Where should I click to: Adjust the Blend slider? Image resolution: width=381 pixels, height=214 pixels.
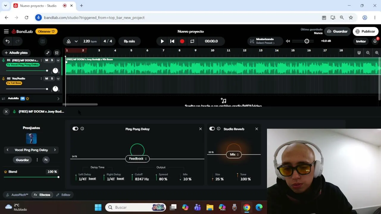pyautogui.click(x=31, y=177)
